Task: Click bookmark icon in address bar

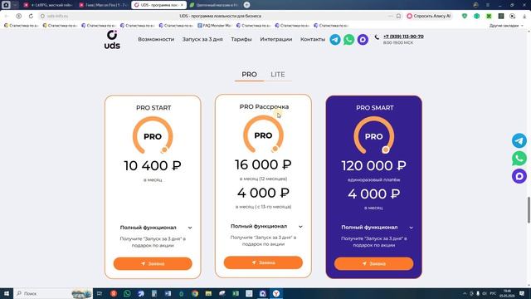Action: (398, 16)
